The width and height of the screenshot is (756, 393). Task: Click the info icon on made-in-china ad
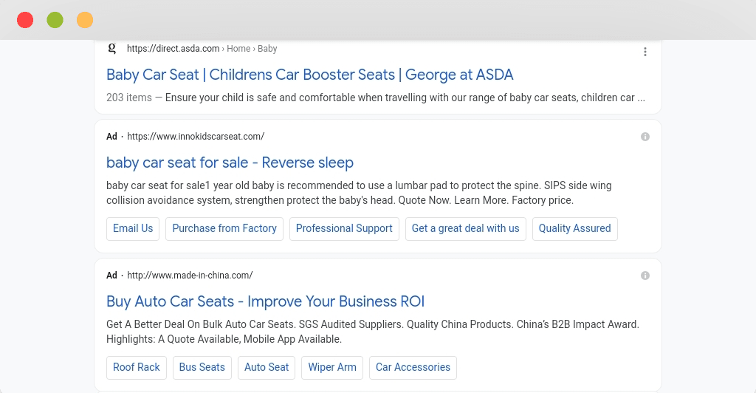click(645, 276)
